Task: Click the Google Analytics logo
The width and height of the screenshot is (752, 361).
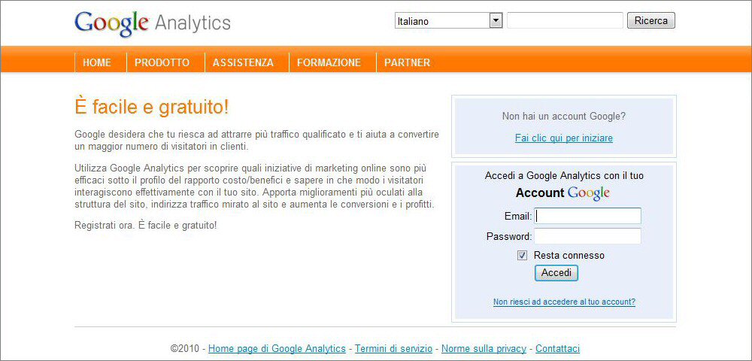Action: [153, 23]
